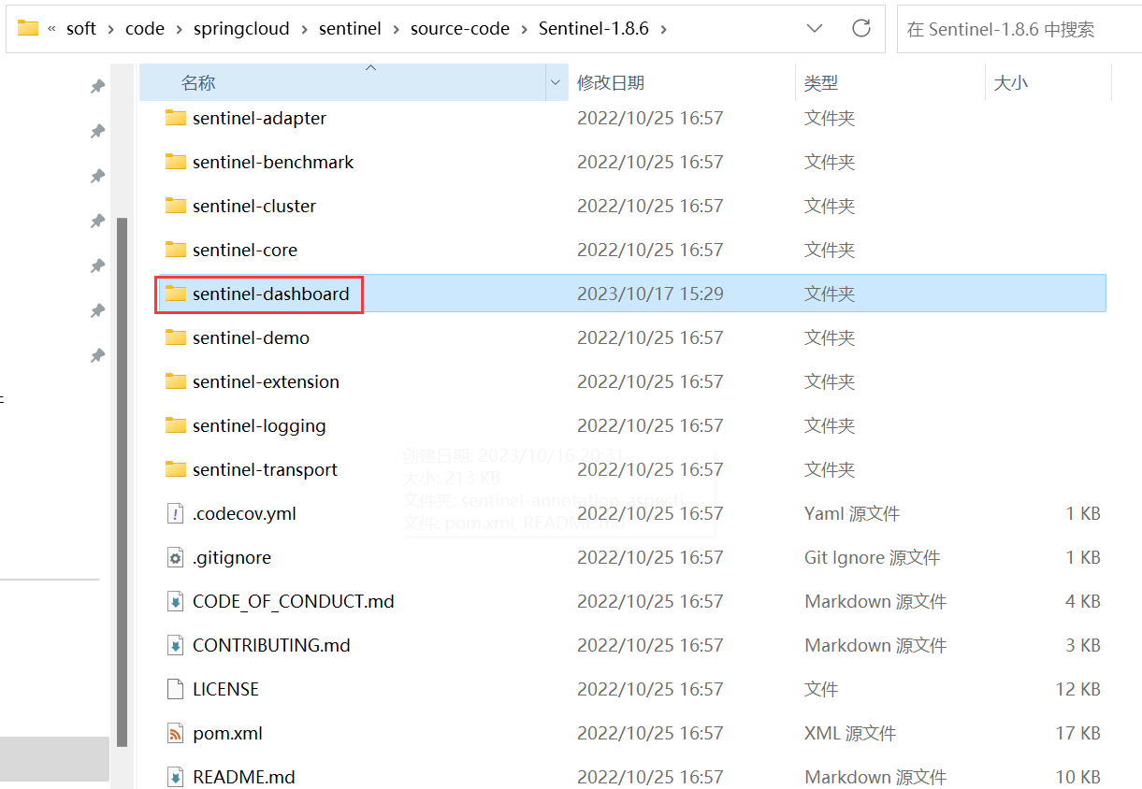Click the refresh button beside address bar
Viewport: 1142px width, 789px height.
[861, 28]
